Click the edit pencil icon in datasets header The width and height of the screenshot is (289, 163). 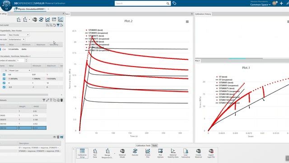tap(47, 100)
